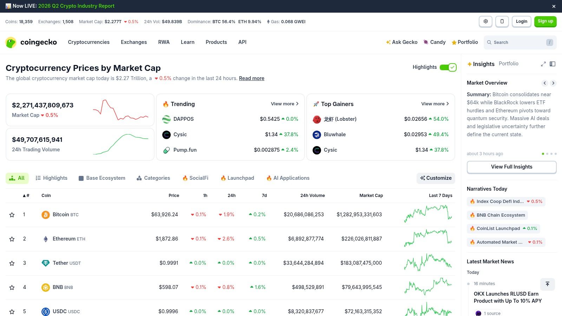The image size is (562, 316).
Task: Open the Products navigation menu
Action: pyautogui.click(x=216, y=42)
